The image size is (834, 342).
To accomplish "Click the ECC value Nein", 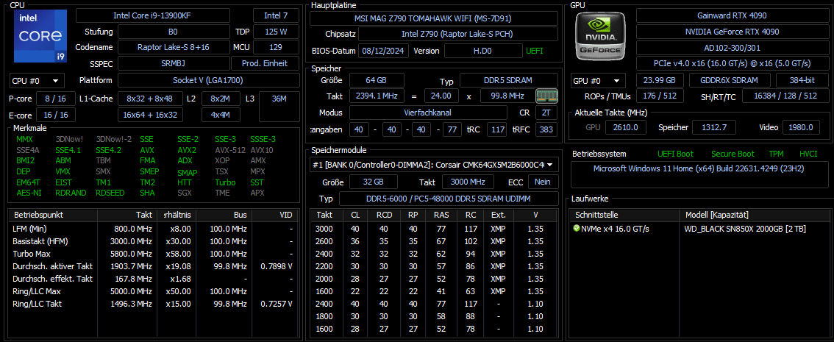I will (x=543, y=182).
